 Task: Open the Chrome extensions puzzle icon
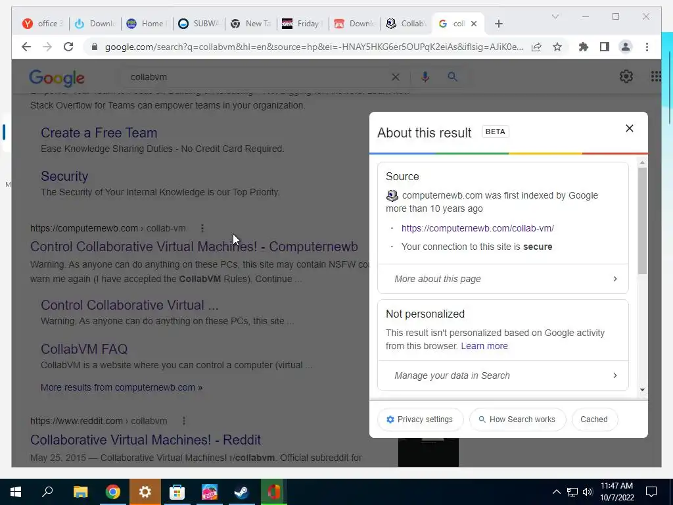tap(584, 47)
